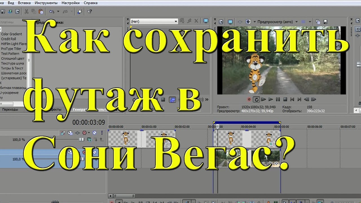
Task: Go to end under preview
Action: [299, 99]
